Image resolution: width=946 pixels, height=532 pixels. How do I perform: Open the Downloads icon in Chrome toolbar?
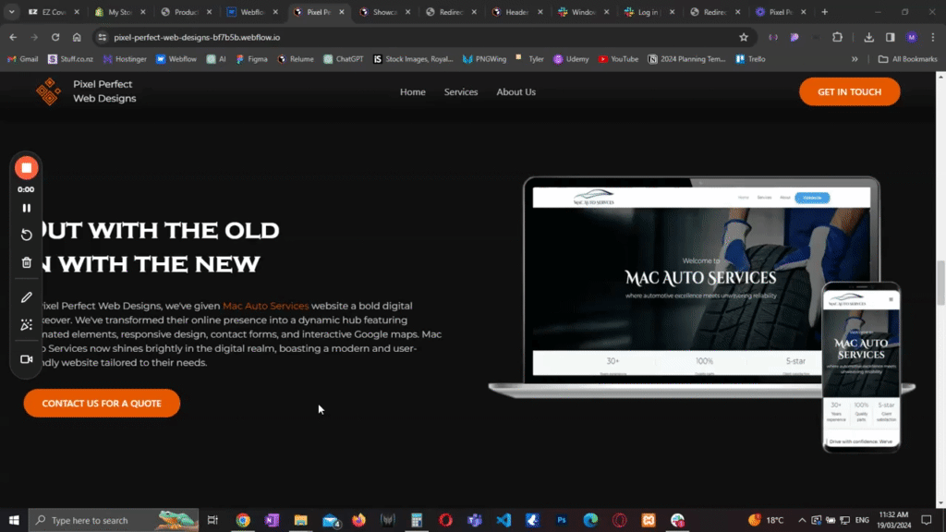[869, 37]
